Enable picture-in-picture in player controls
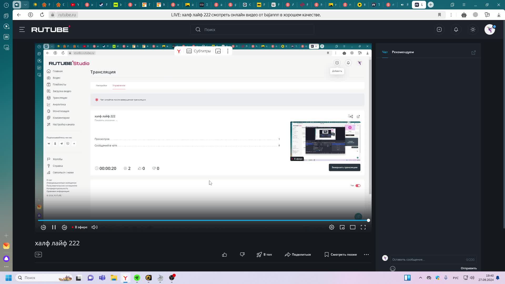This screenshot has width=505, height=284. tap(342, 227)
